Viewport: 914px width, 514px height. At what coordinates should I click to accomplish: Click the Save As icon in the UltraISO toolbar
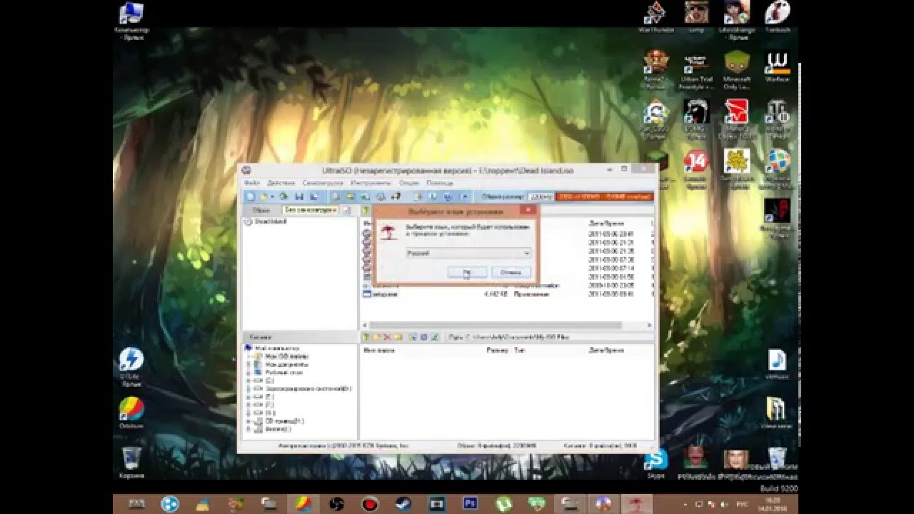[314, 196]
